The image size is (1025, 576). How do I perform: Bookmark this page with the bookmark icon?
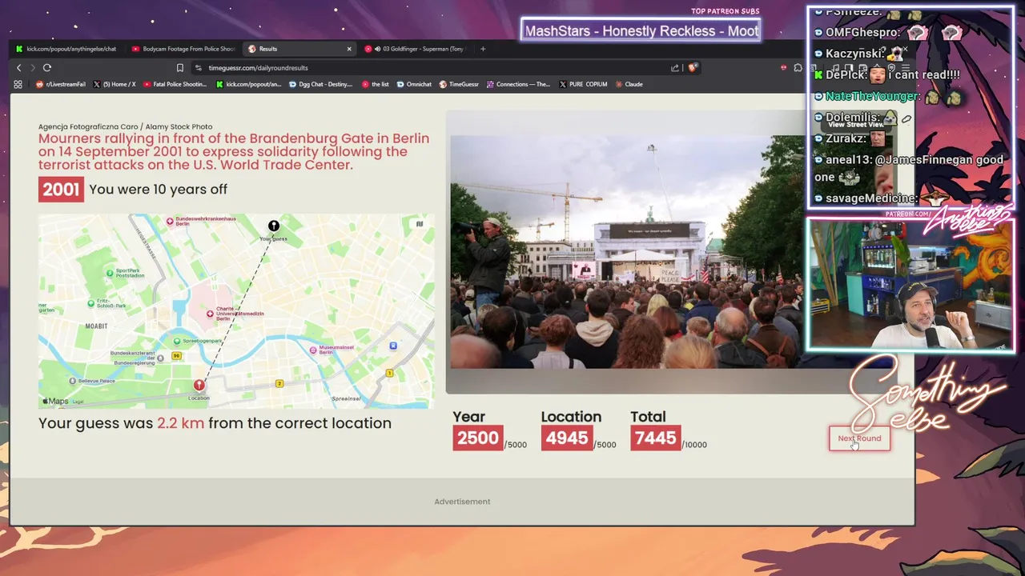pyautogui.click(x=180, y=68)
